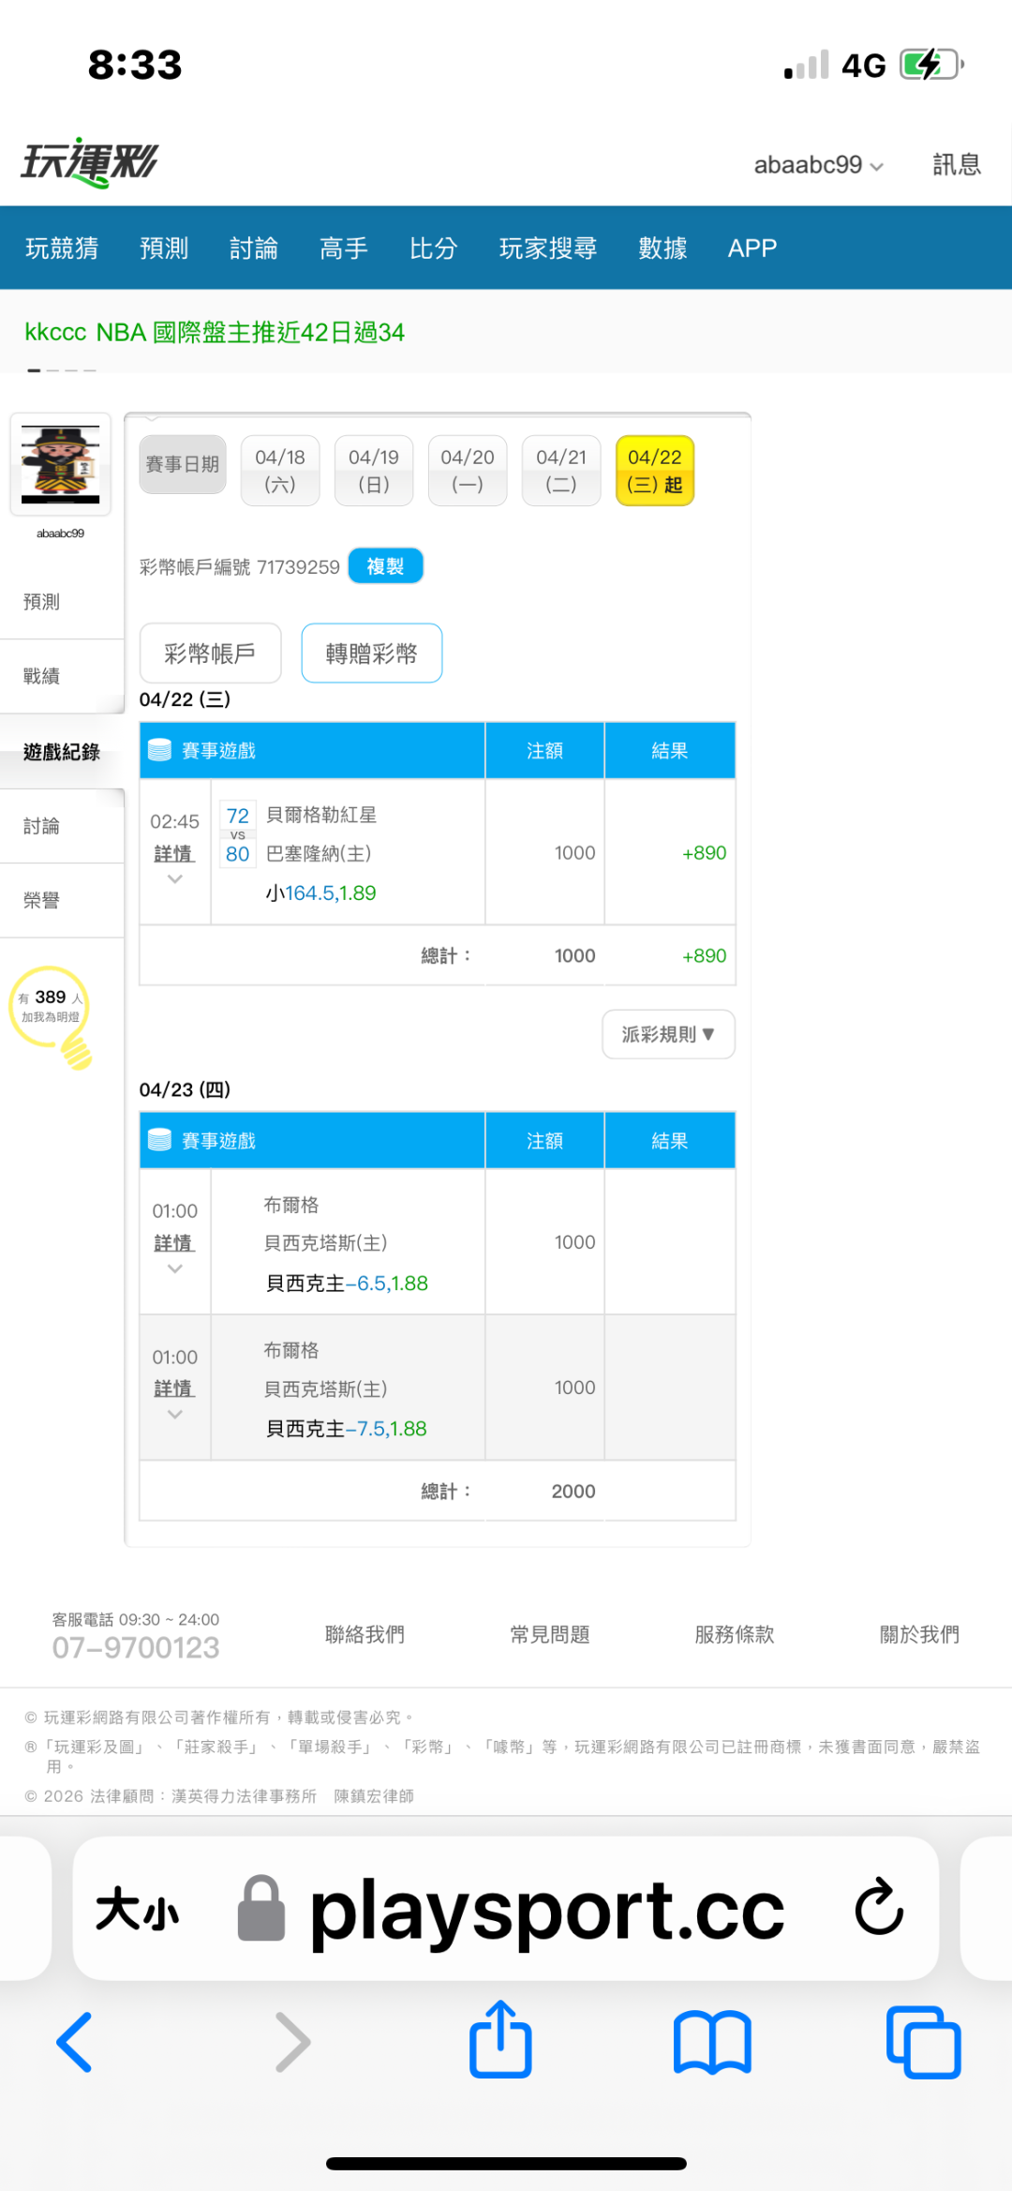Screen dimensions: 1012x2191
Task: Show open Safari tabs overview
Action: 923,2041
